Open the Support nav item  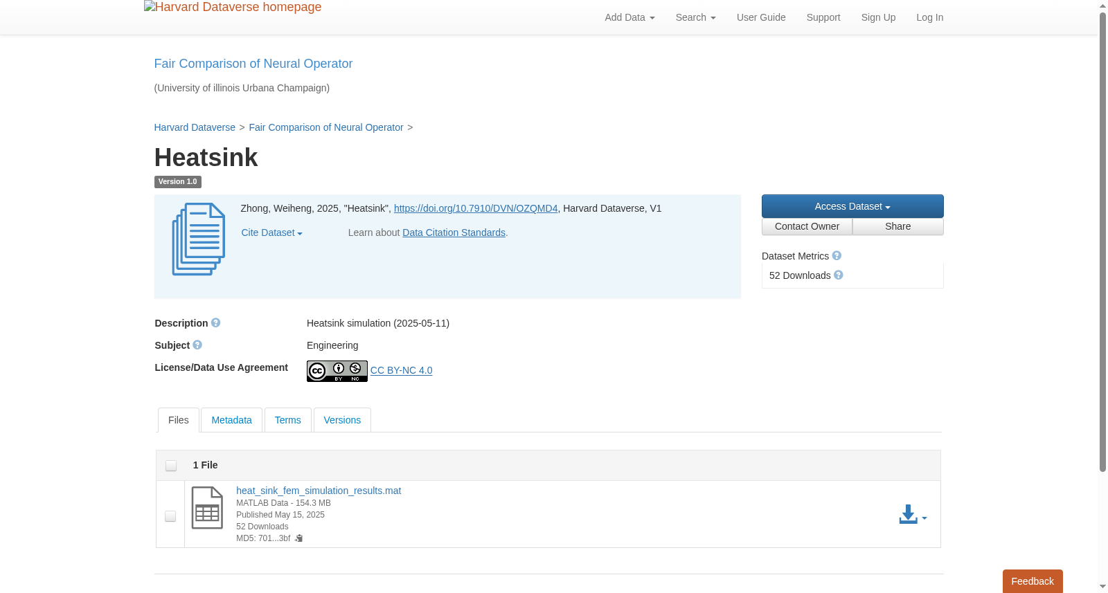point(823,17)
